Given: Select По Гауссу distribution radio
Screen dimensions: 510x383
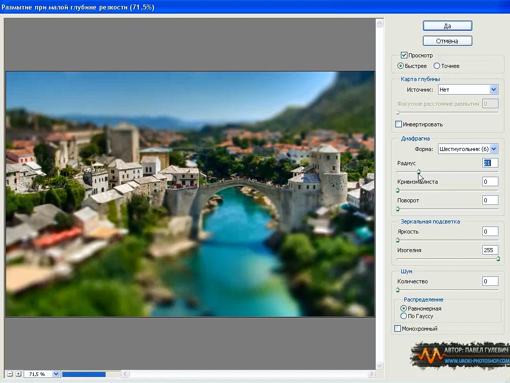Looking at the screenshot, I should (x=404, y=316).
